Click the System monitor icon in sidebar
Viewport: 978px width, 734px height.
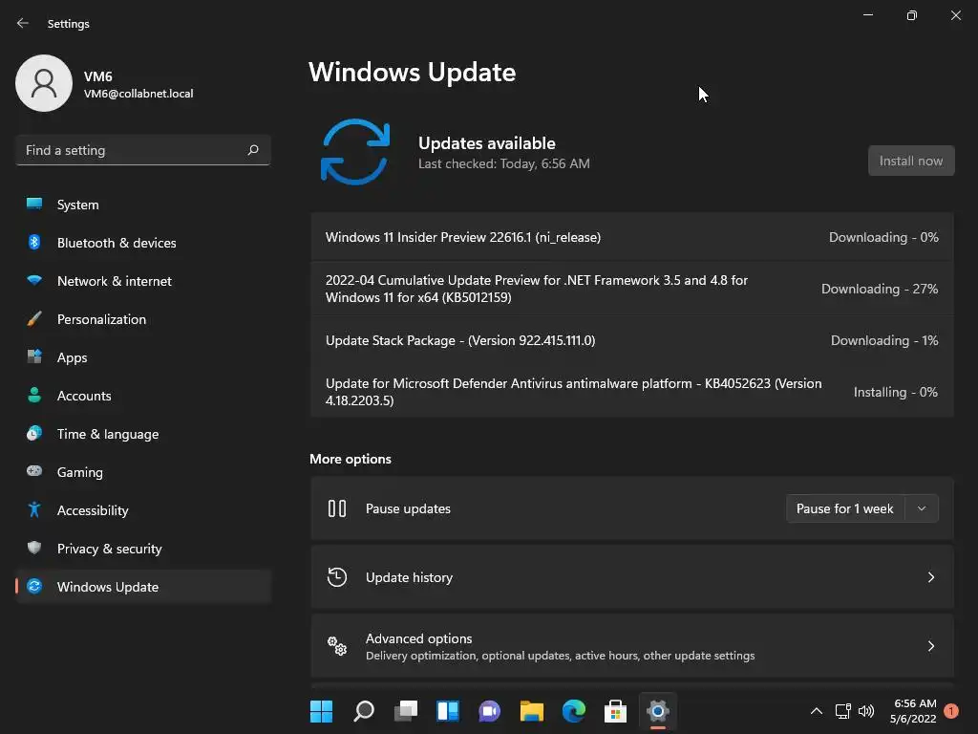[x=34, y=204]
